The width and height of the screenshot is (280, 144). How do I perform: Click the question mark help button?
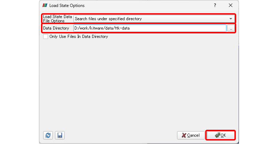point(215,6)
